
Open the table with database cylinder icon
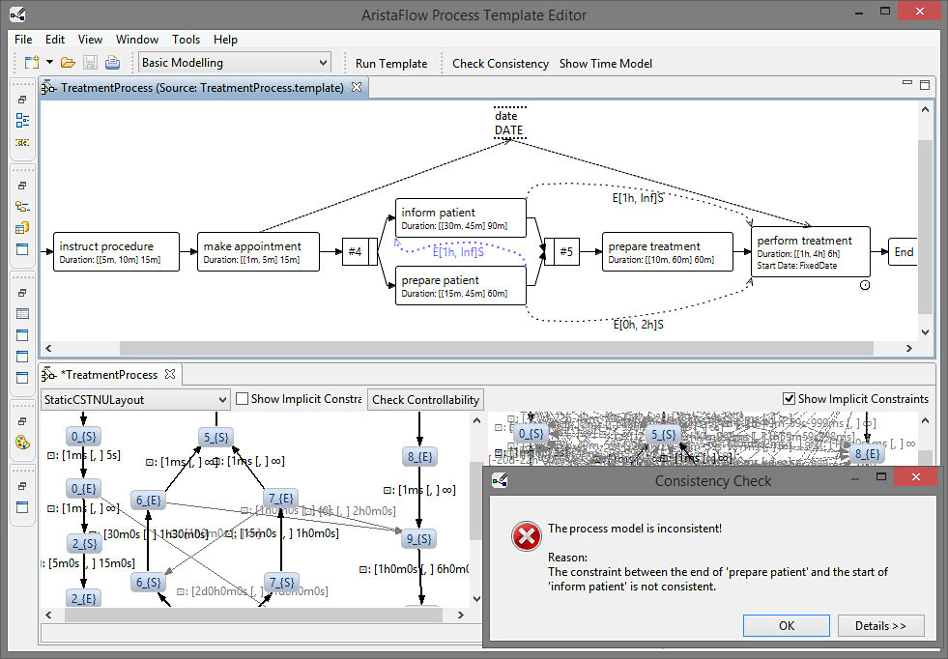(22, 228)
